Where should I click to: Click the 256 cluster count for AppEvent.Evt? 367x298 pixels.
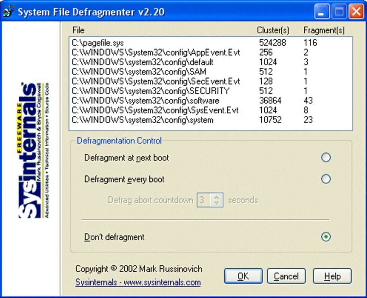[266, 52]
